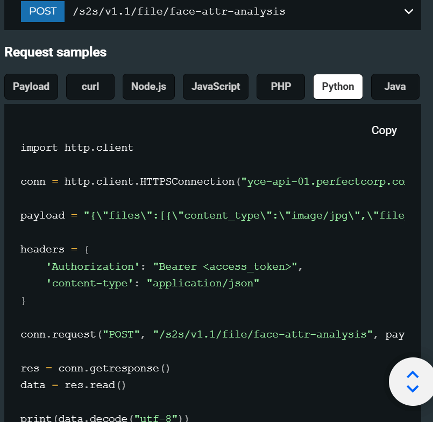Click the import http.client code line
433x422 pixels.
[x=77, y=147]
